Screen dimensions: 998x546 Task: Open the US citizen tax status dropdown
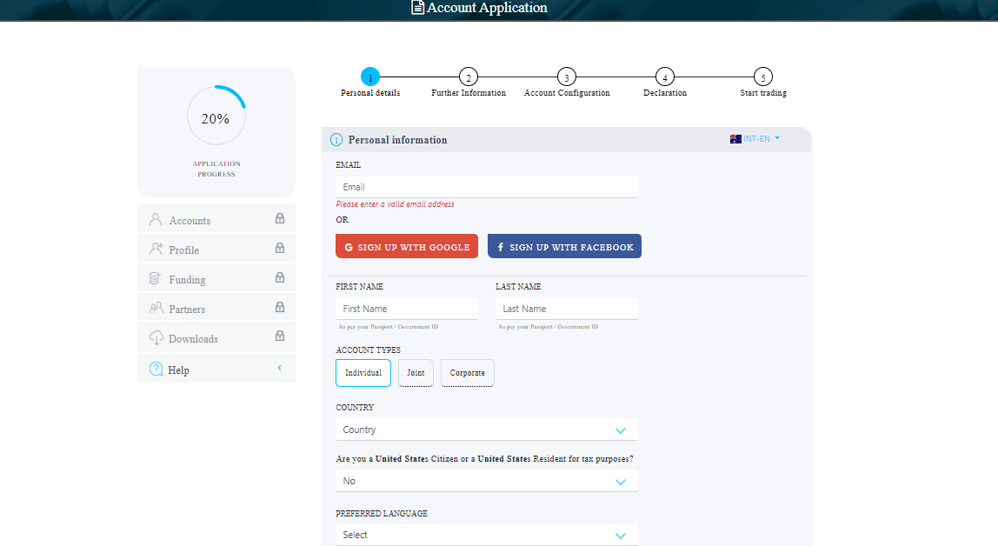tap(486, 481)
